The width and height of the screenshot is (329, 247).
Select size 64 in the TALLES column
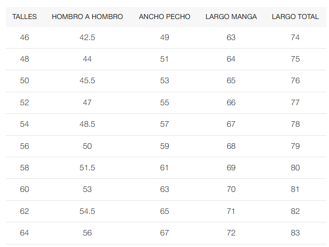tap(25, 233)
